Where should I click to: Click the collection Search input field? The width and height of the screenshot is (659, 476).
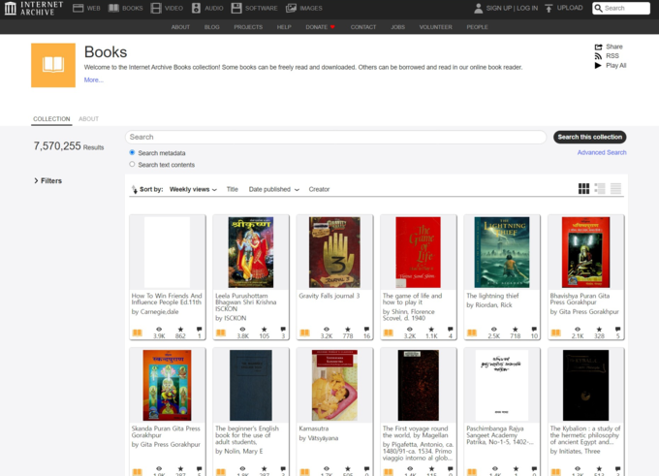[x=335, y=137]
